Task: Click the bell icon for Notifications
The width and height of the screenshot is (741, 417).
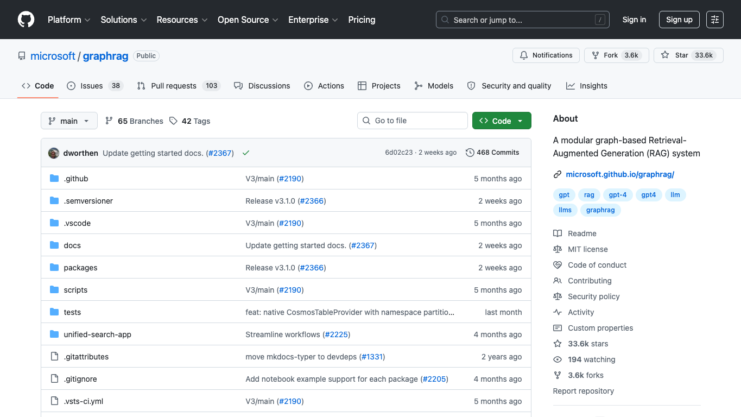Action: pos(524,55)
